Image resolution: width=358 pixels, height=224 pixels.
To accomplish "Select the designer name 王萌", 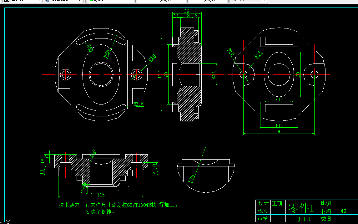I will coord(277,203).
